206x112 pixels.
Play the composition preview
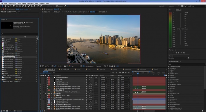pyautogui.click(x=179, y=53)
